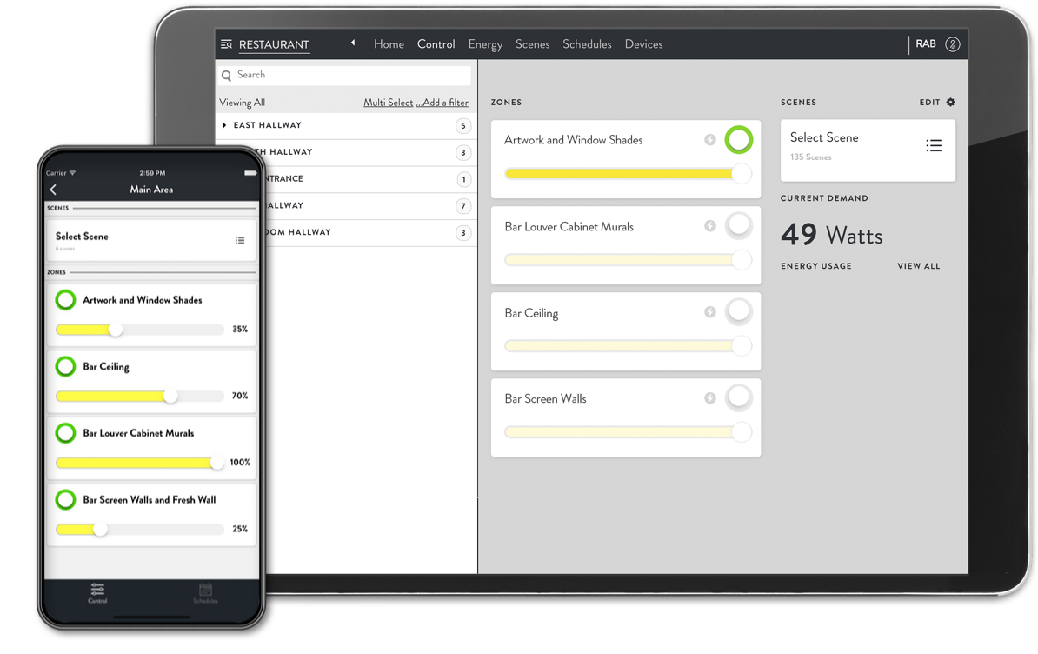1038x654 pixels.
Task: Click the Multi Select link
Action: click(388, 103)
